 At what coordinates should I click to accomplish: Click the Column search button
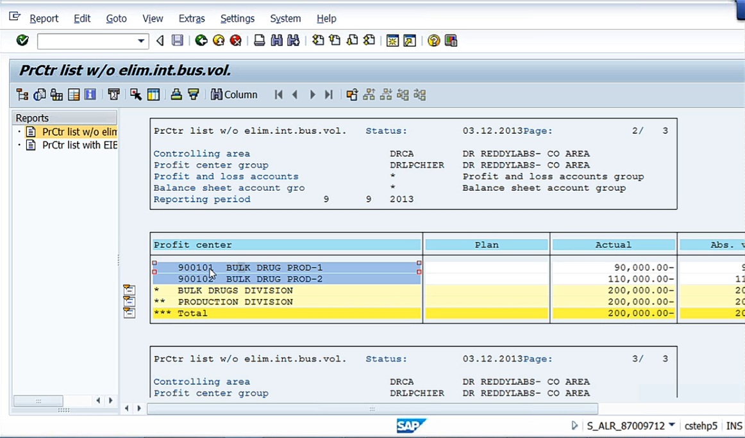click(234, 95)
